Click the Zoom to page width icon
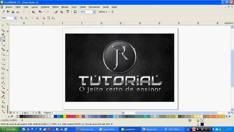Screen dimensions: 234x132 pos(49,18)
